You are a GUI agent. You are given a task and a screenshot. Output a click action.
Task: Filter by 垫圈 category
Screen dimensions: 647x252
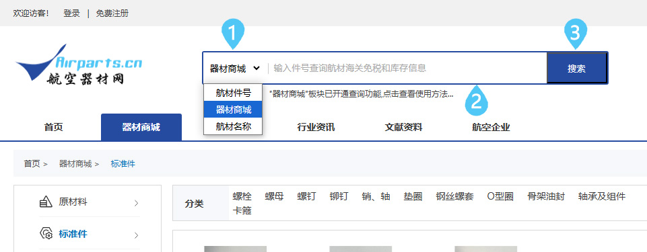413,196
